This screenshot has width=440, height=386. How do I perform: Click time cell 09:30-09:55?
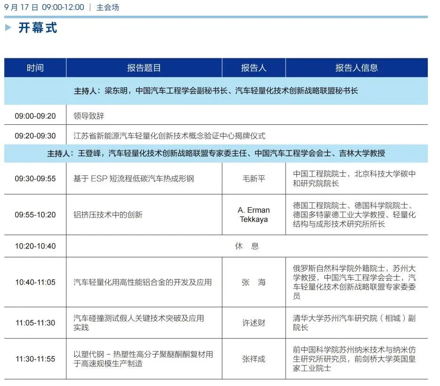35,178
